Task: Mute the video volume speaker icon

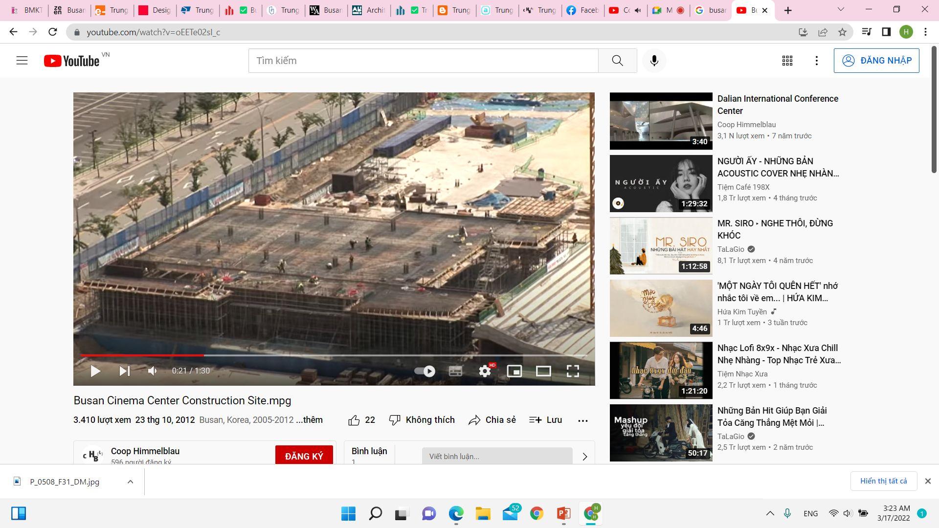Action: click(x=153, y=371)
